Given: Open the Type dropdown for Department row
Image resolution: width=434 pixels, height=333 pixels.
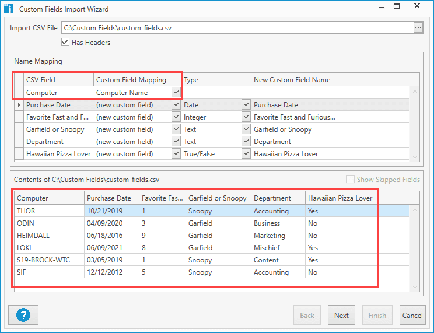Looking at the screenshot, I should coord(246,141).
